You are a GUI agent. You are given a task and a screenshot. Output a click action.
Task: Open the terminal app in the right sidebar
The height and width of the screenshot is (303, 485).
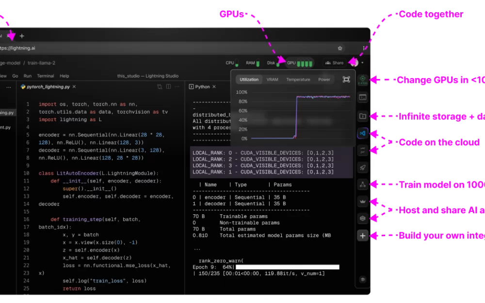click(x=362, y=98)
